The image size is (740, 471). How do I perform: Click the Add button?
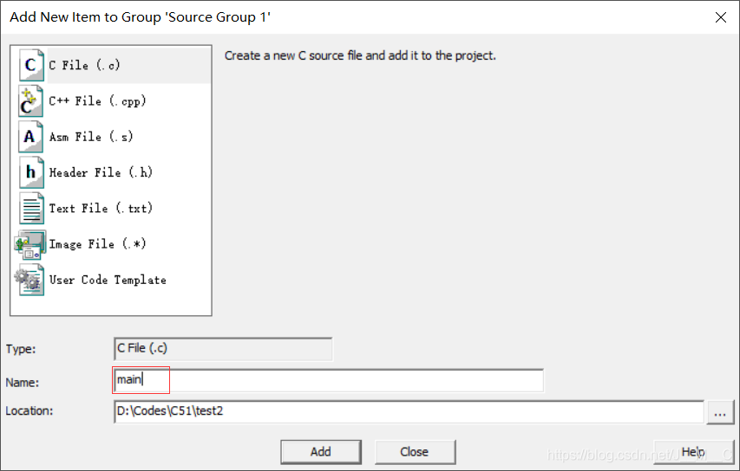tap(321, 452)
